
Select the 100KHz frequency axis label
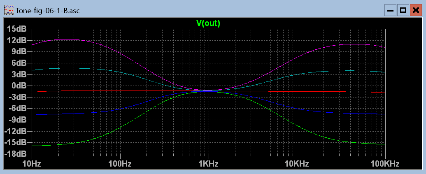pyautogui.click(x=385, y=164)
